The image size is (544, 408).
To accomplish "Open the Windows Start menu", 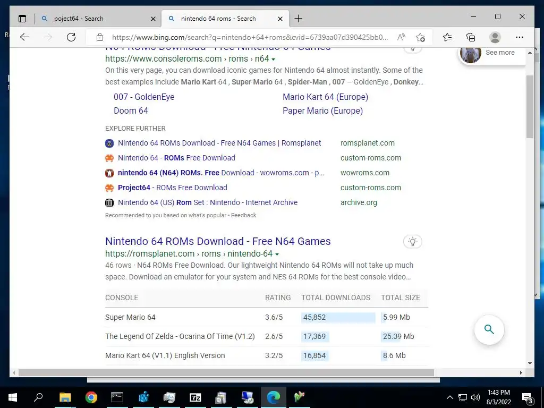I will (13, 397).
